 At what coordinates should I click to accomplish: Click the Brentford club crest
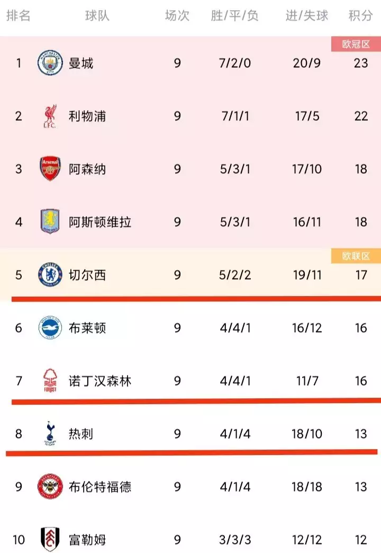(50, 487)
